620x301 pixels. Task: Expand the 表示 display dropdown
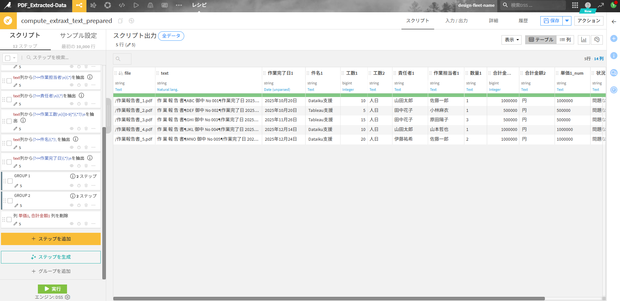511,39
